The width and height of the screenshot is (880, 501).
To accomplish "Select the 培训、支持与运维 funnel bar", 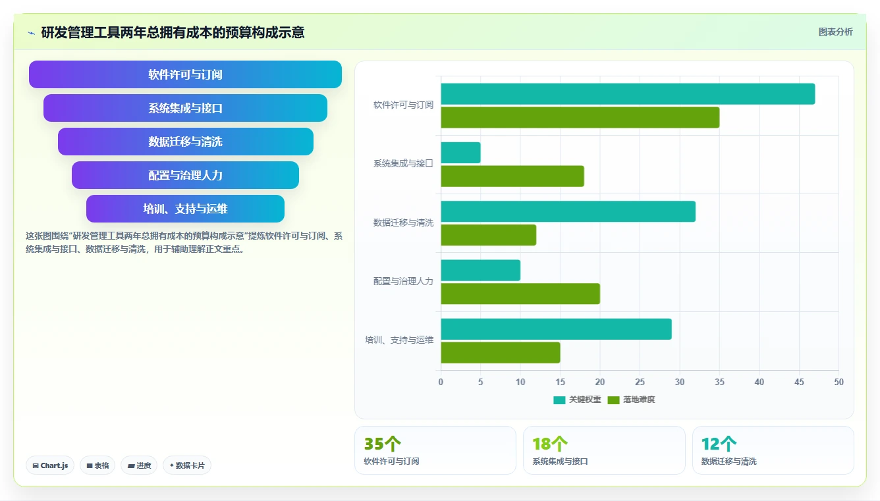I will click(x=185, y=209).
